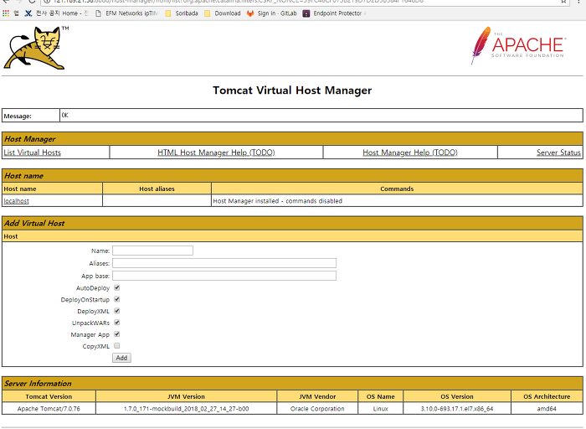Click the 'JVM Vendor' column header
586x429 pixels.
tap(317, 396)
